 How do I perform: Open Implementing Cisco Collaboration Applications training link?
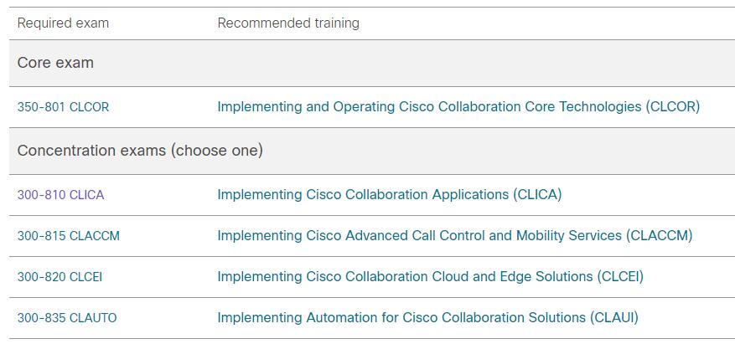click(x=390, y=194)
